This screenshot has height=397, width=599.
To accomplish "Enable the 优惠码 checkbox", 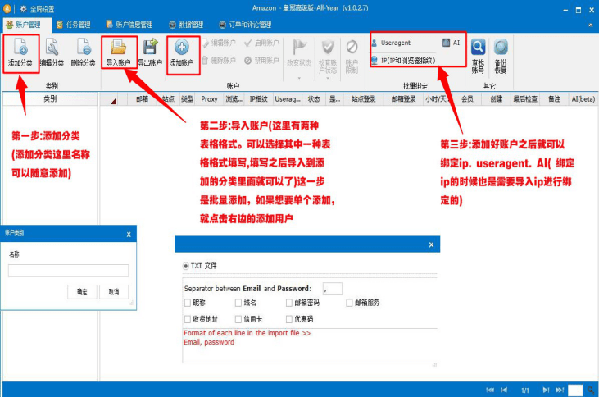I will tap(289, 319).
